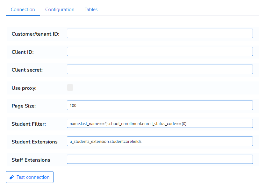Click the 'Student Extensions' label text
The image size is (259, 189).
(x=34, y=142)
